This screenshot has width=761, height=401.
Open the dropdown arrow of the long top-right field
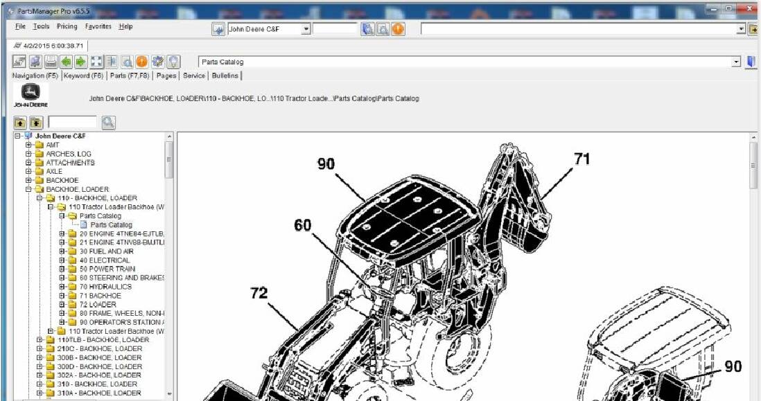(742, 29)
